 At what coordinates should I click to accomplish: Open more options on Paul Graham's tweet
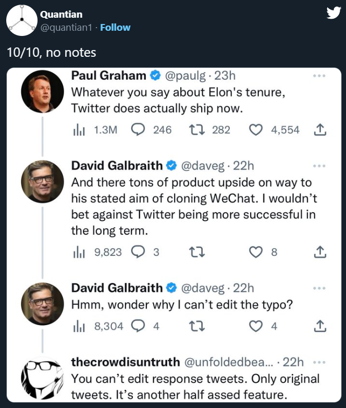pyautogui.click(x=319, y=76)
